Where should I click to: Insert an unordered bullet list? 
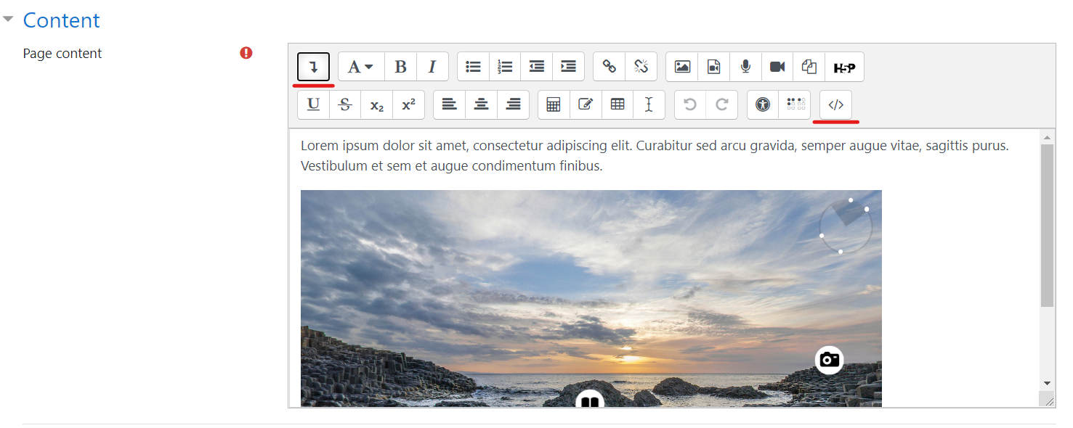click(473, 67)
